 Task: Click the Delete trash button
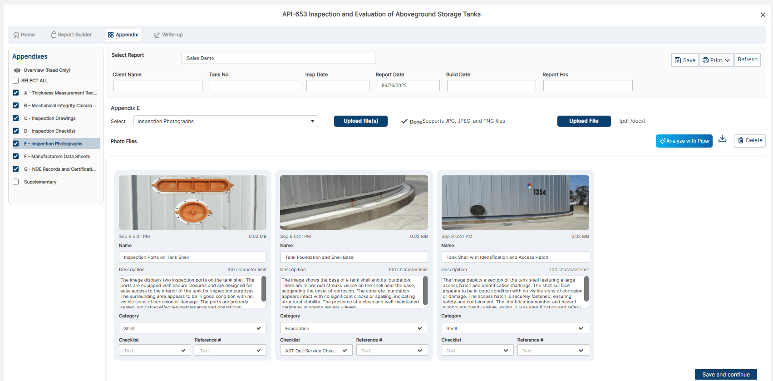pyautogui.click(x=749, y=141)
